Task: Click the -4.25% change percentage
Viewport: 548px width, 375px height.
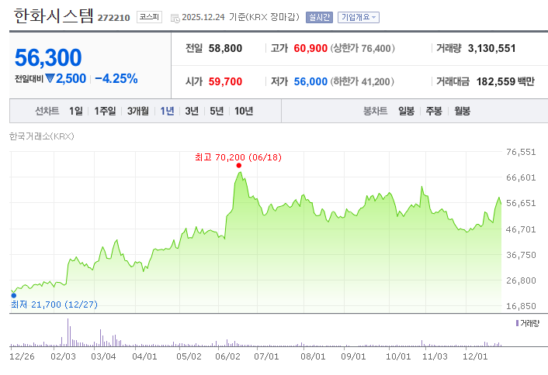Action: [116, 78]
